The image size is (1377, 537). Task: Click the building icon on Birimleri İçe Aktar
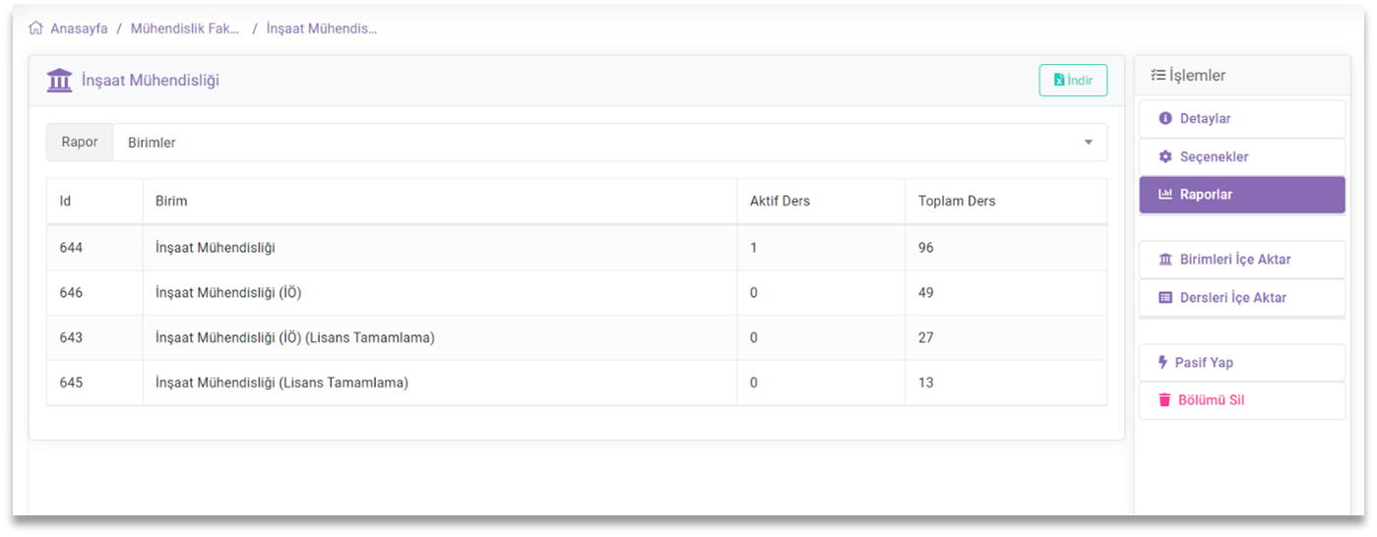point(1165,260)
